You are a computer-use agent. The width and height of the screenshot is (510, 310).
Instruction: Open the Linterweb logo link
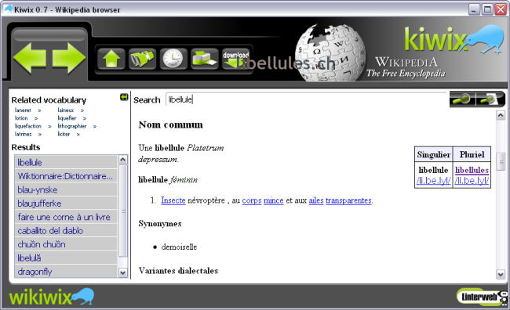tap(482, 297)
